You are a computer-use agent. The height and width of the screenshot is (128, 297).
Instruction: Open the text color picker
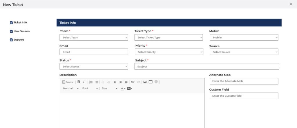pyautogui.click(x=123, y=89)
